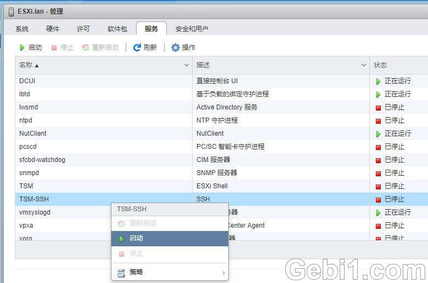Open the 硬件 tab
The image size is (428, 283).
click(53, 28)
